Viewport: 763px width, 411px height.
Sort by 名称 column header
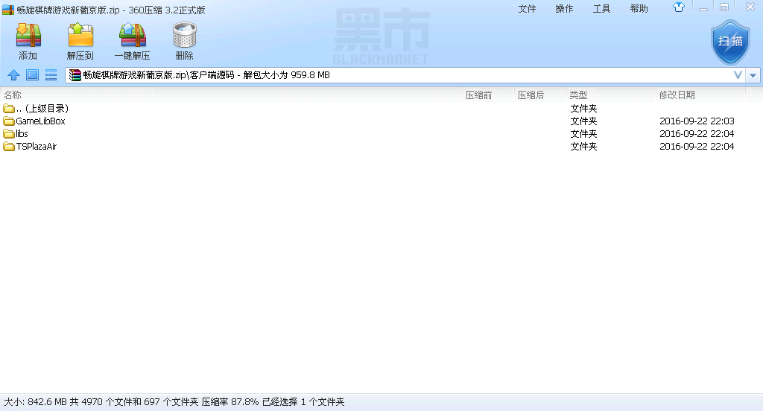231,95
